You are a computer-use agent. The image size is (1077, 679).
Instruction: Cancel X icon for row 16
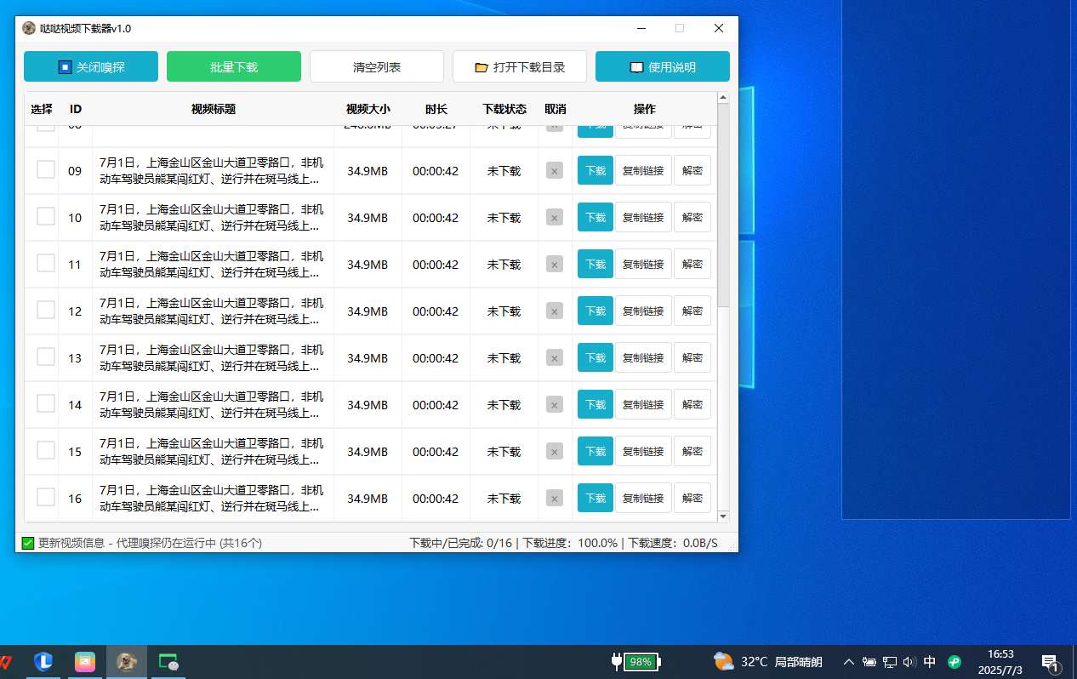555,499
